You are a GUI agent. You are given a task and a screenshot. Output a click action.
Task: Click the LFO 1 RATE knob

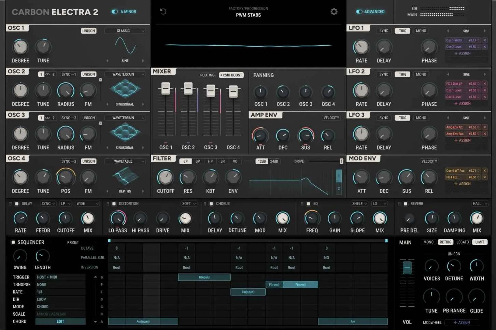pyautogui.click(x=361, y=47)
